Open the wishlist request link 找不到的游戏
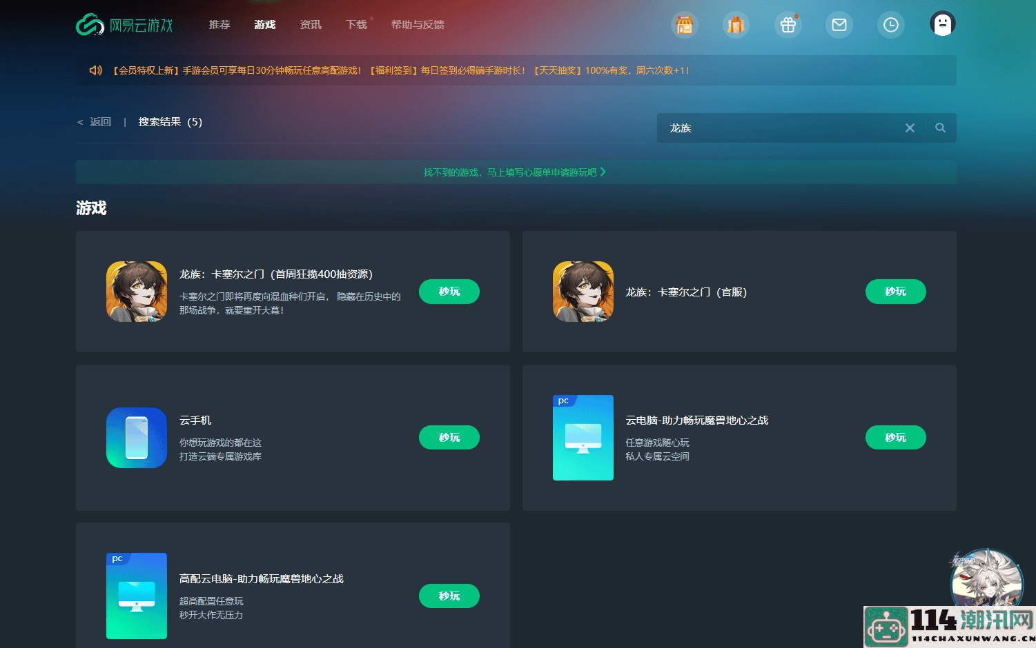Viewport: 1036px width, 648px height. 510,172
